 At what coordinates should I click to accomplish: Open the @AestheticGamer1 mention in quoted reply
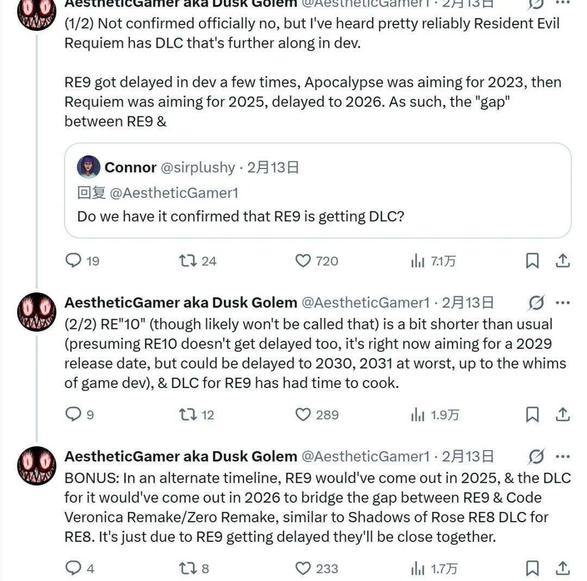point(174,192)
